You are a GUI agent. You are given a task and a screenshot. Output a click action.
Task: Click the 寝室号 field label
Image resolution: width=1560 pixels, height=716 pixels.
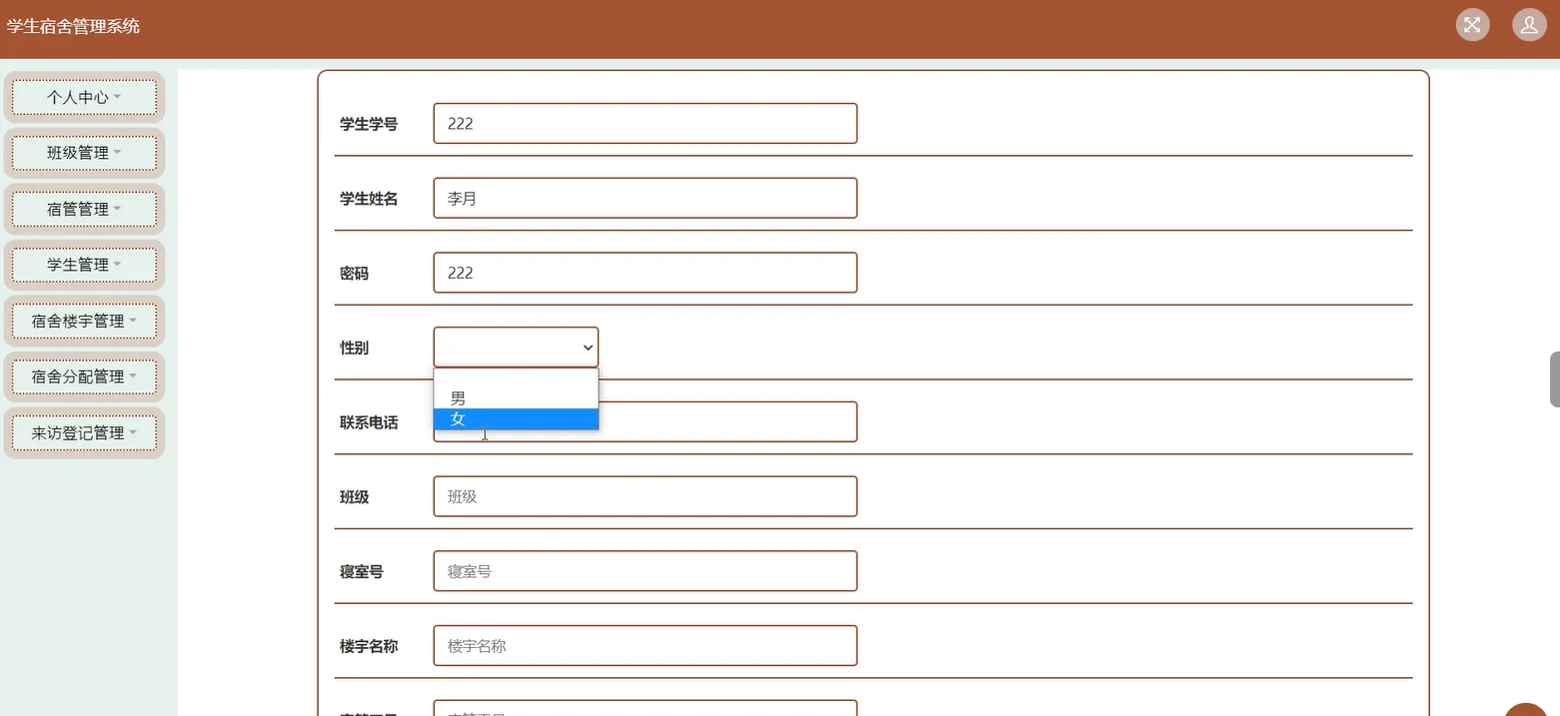click(x=362, y=572)
